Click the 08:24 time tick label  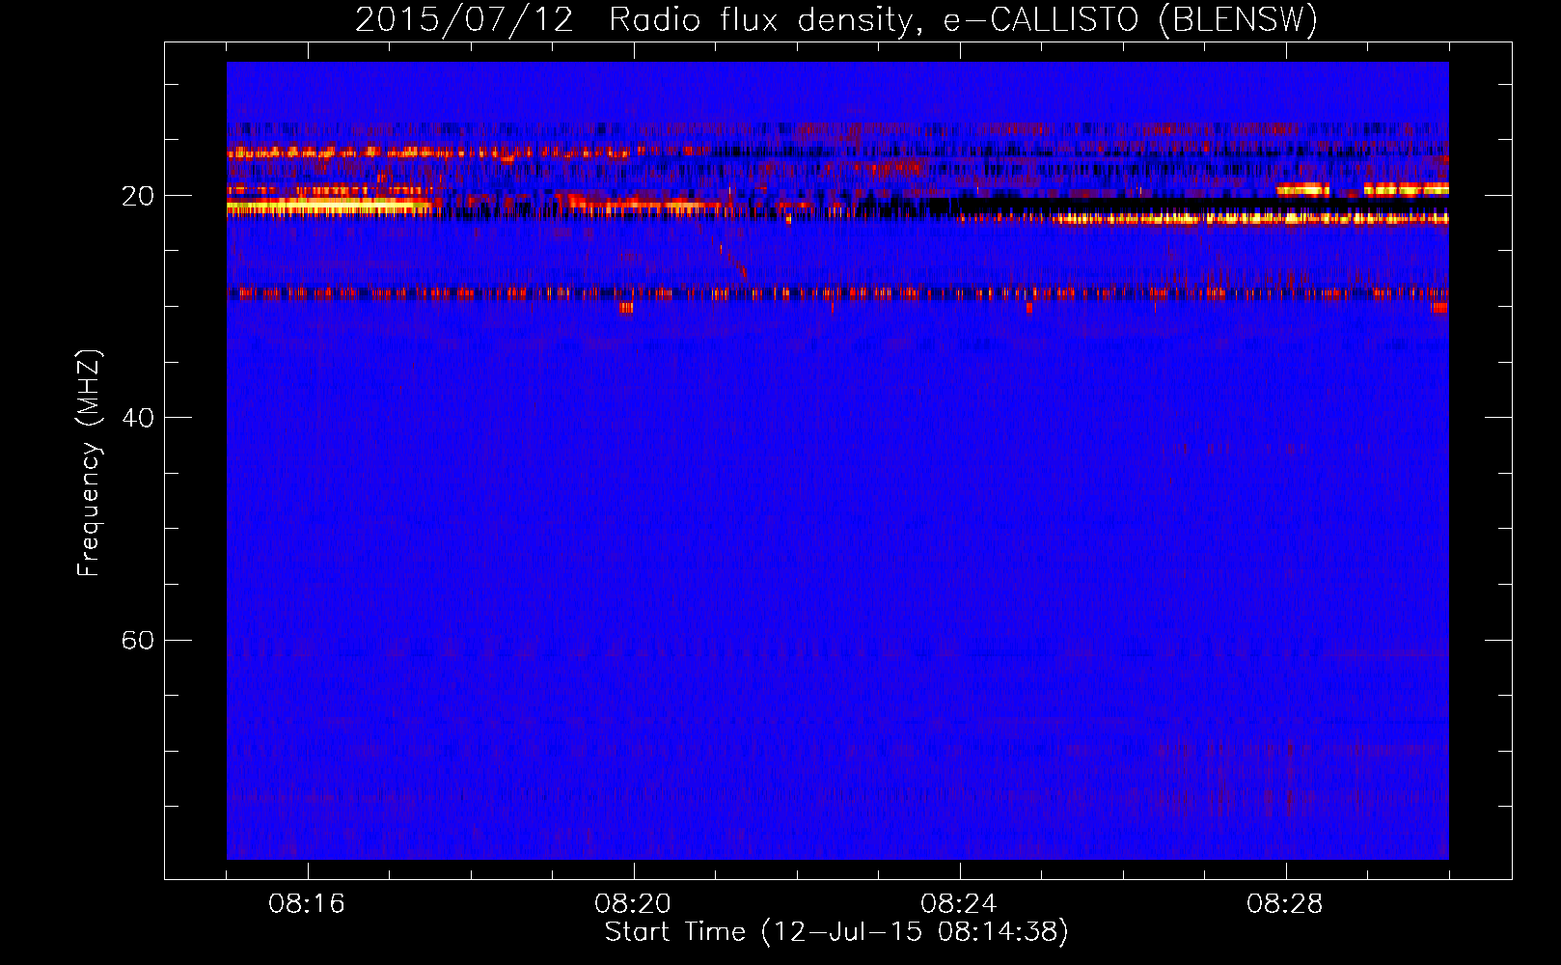pyautogui.click(x=959, y=904)
